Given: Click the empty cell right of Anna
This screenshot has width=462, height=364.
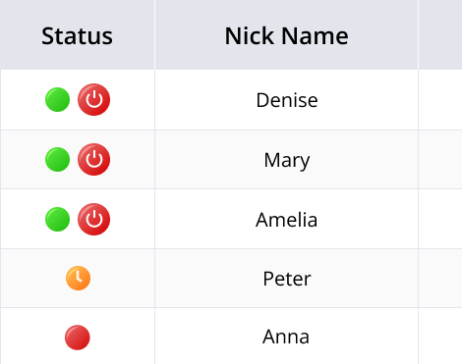Looking at the screenshot, I should point(440,337).
